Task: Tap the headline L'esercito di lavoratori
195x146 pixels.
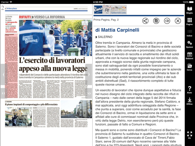Action: coord(53,65)
